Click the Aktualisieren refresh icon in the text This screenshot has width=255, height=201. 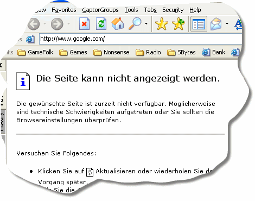90,172
